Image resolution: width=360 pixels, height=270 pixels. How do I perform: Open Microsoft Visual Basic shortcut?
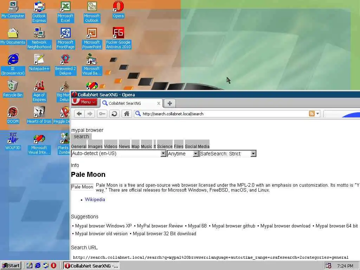click(92, 65)
